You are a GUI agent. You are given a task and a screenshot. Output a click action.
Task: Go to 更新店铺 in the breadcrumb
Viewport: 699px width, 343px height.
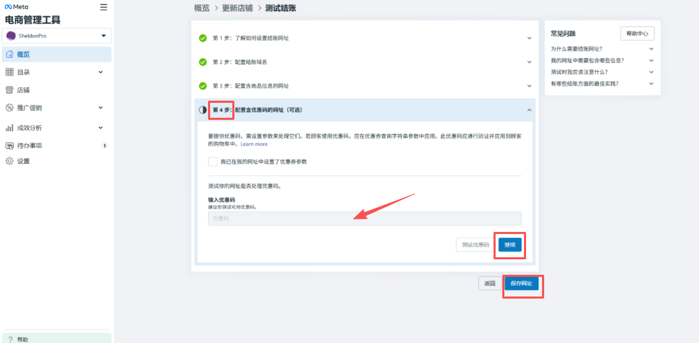[x=236, y=8]
